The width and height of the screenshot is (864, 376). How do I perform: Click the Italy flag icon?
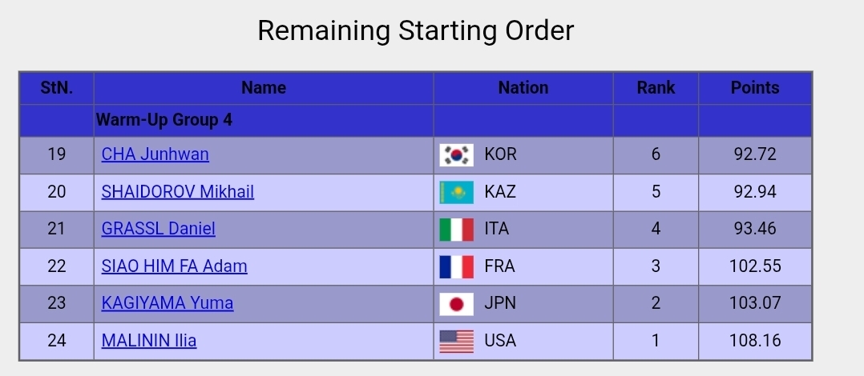[x=456, y=230]
